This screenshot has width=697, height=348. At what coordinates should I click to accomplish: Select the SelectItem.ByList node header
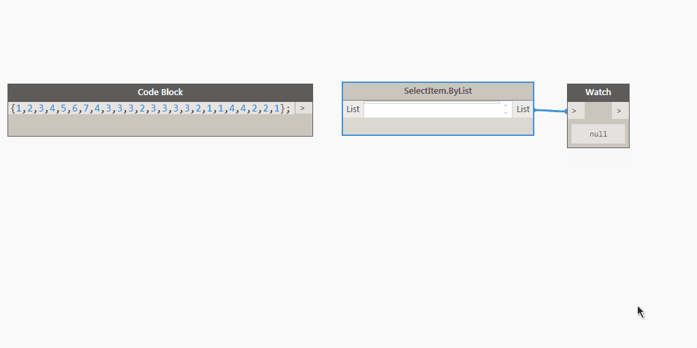(x=438, y=91)
